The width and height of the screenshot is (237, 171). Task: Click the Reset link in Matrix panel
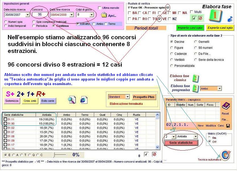tap(225, 114)
